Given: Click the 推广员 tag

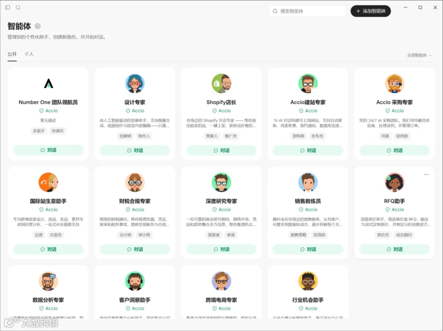Looking at the screenshot, I should (231, 136).
